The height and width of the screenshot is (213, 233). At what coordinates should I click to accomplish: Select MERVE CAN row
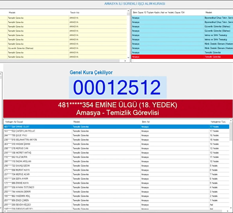[x=116, y=148]
